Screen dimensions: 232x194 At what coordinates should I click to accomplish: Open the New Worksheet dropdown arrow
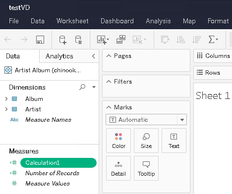pos(108,39)
